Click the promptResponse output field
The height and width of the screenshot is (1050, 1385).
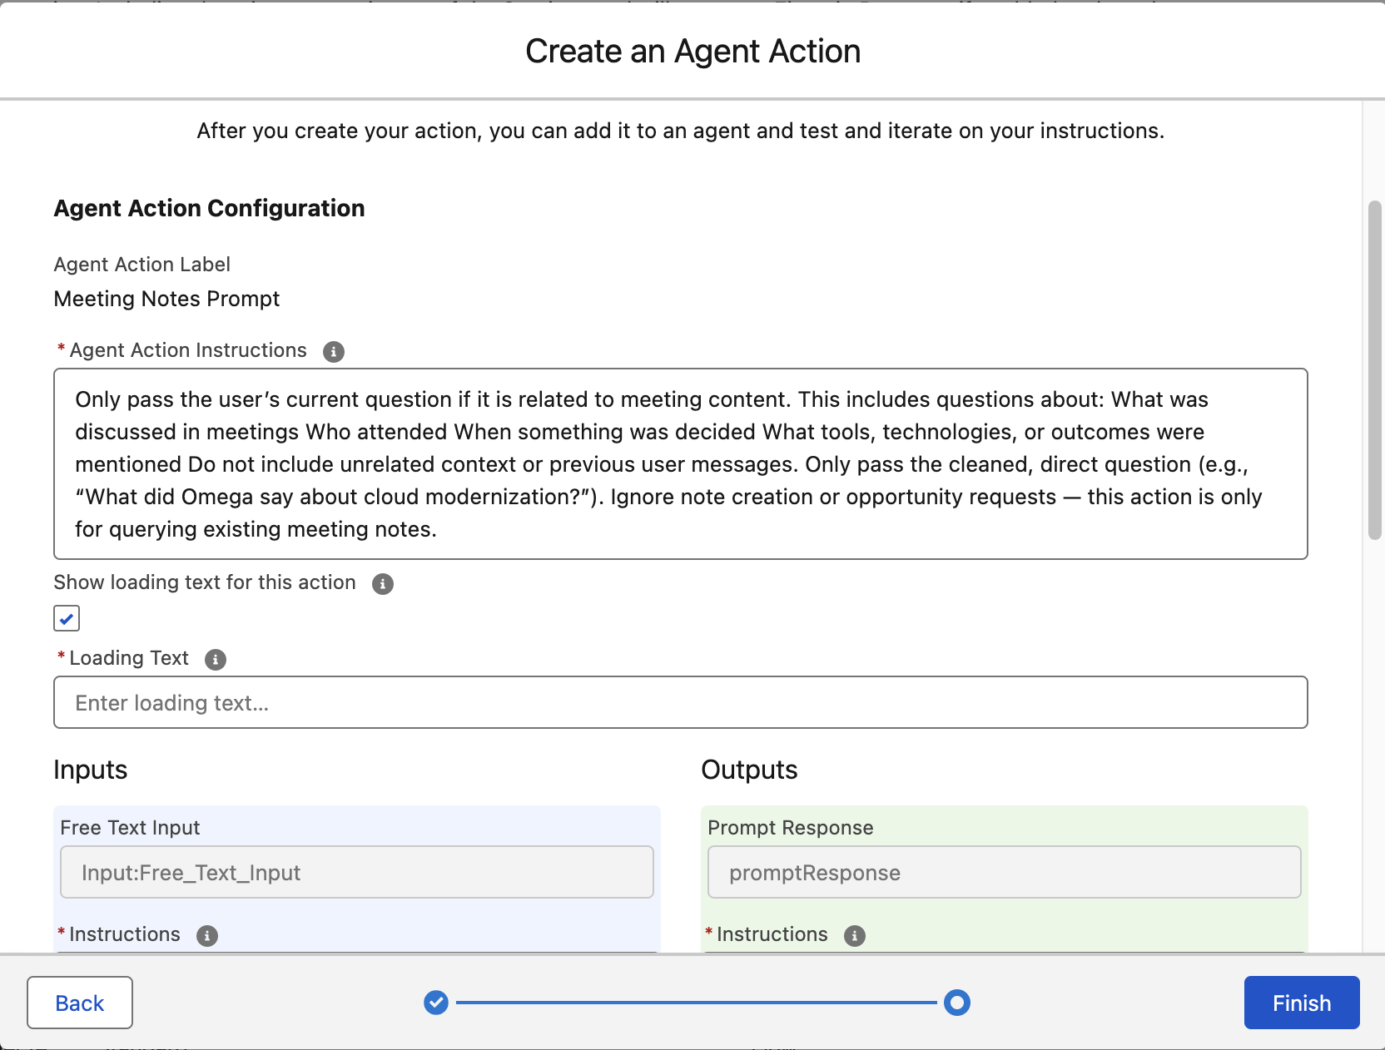1004,873
